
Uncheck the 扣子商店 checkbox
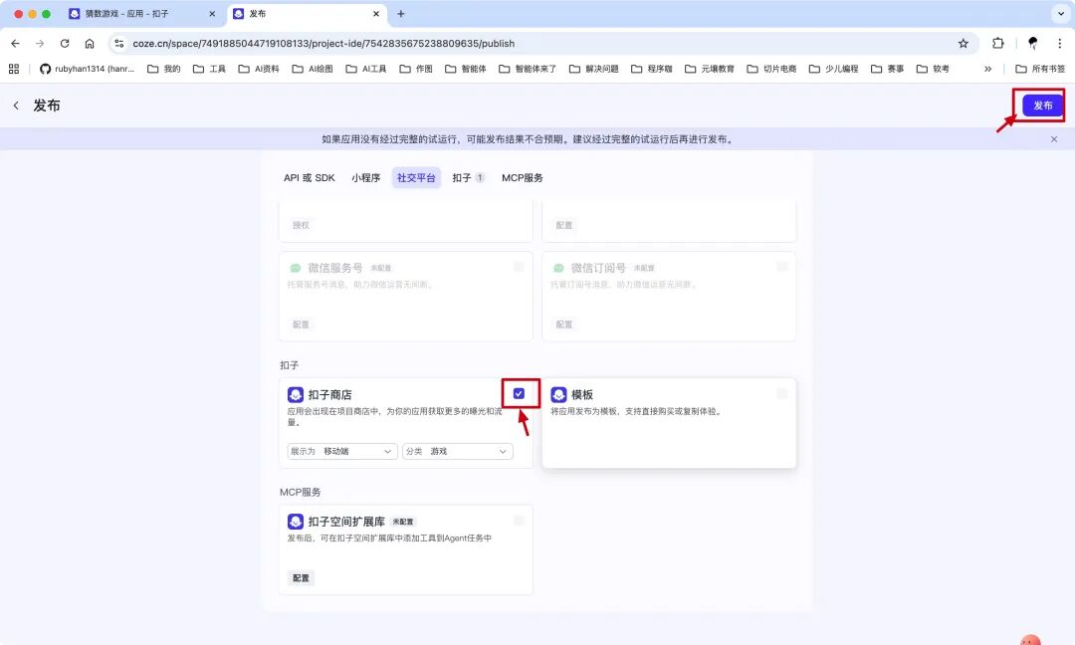(x=519, y=393)
